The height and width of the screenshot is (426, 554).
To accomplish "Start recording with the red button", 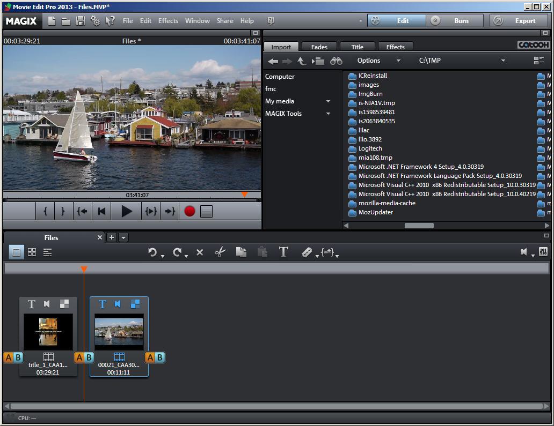I will point(189,211).
